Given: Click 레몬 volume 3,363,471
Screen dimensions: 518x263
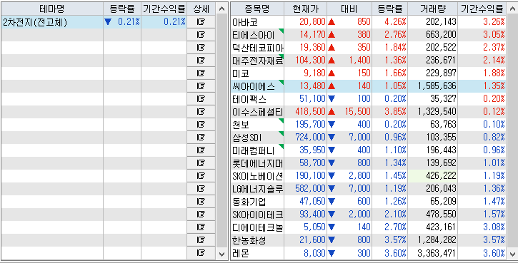Looking at the screenshot, I should (437, 254).
